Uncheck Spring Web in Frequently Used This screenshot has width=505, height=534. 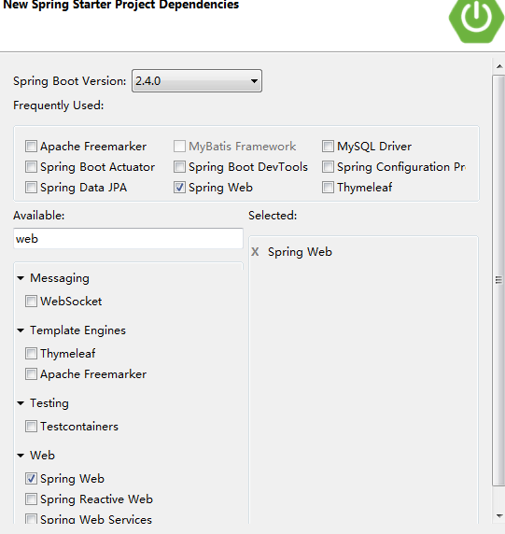179,188
